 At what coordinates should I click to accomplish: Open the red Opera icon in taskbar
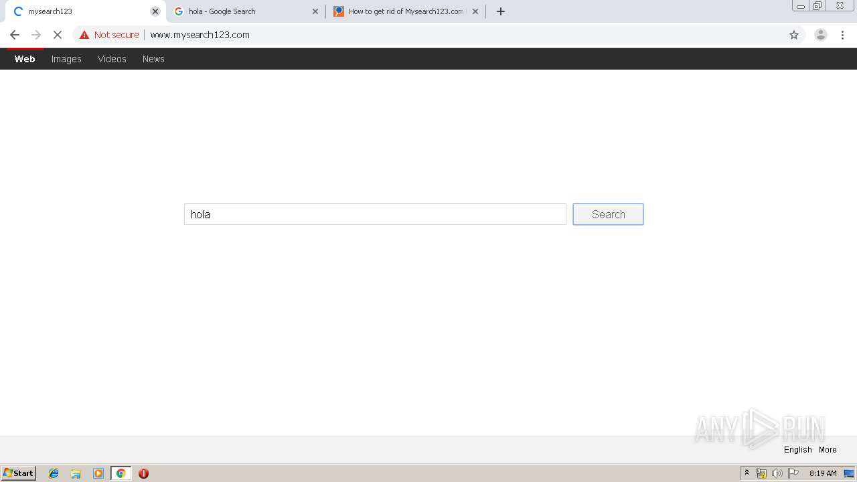pyautogui.click(x=143, y=473)
